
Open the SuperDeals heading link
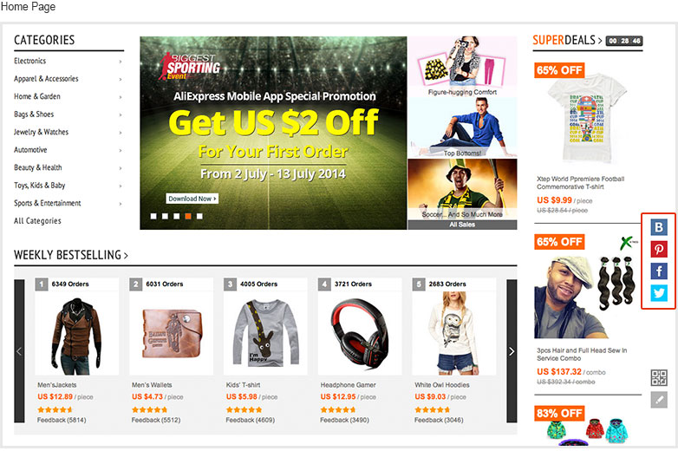tap(567, 40)
